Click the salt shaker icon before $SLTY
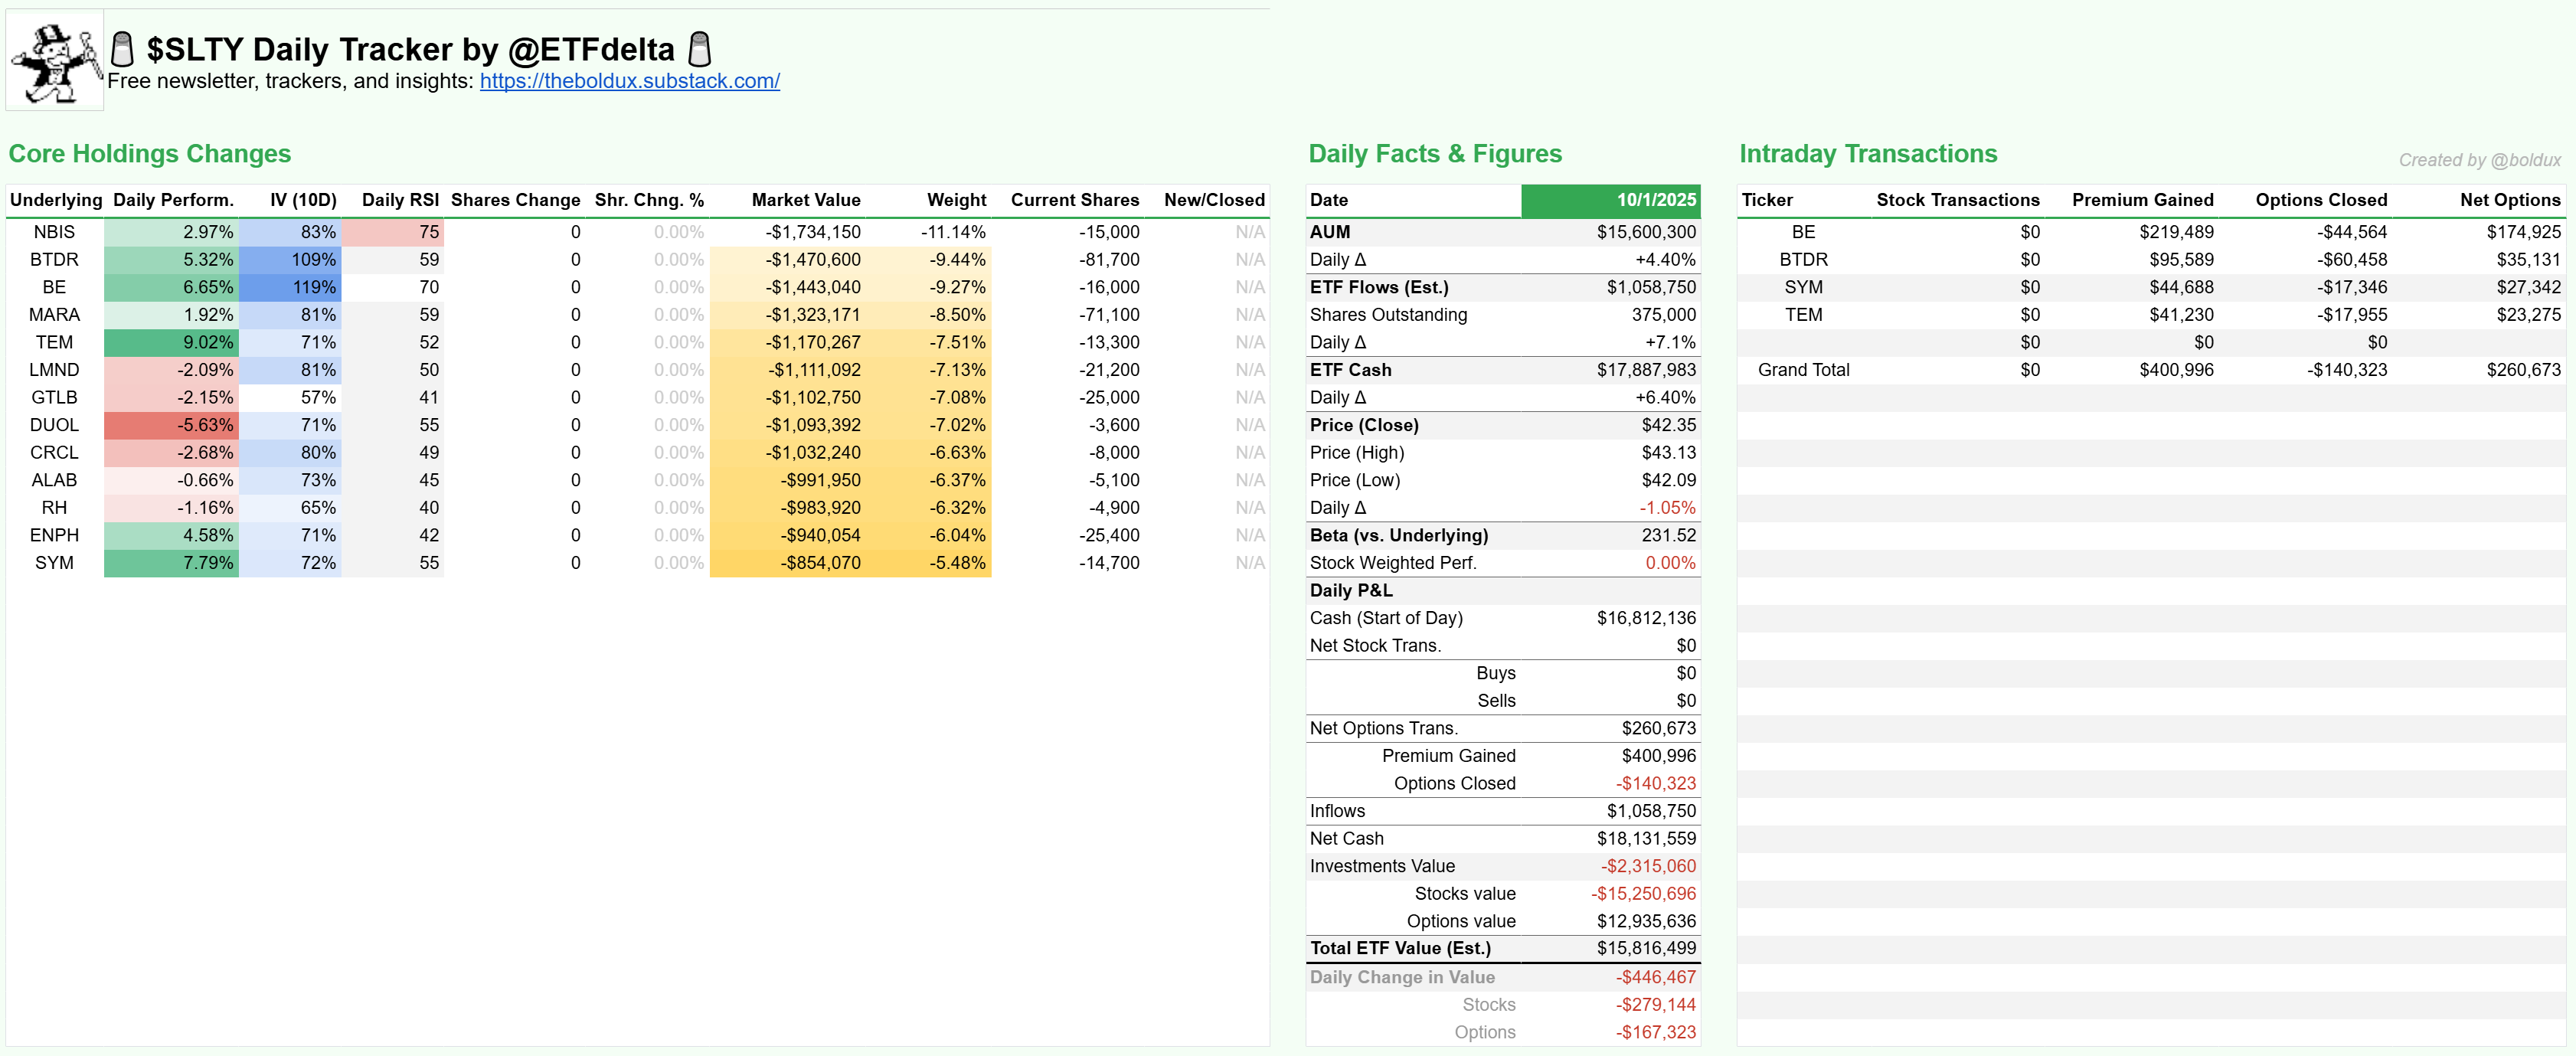This screenshot has height=1056, width=2576. (122, 49)
